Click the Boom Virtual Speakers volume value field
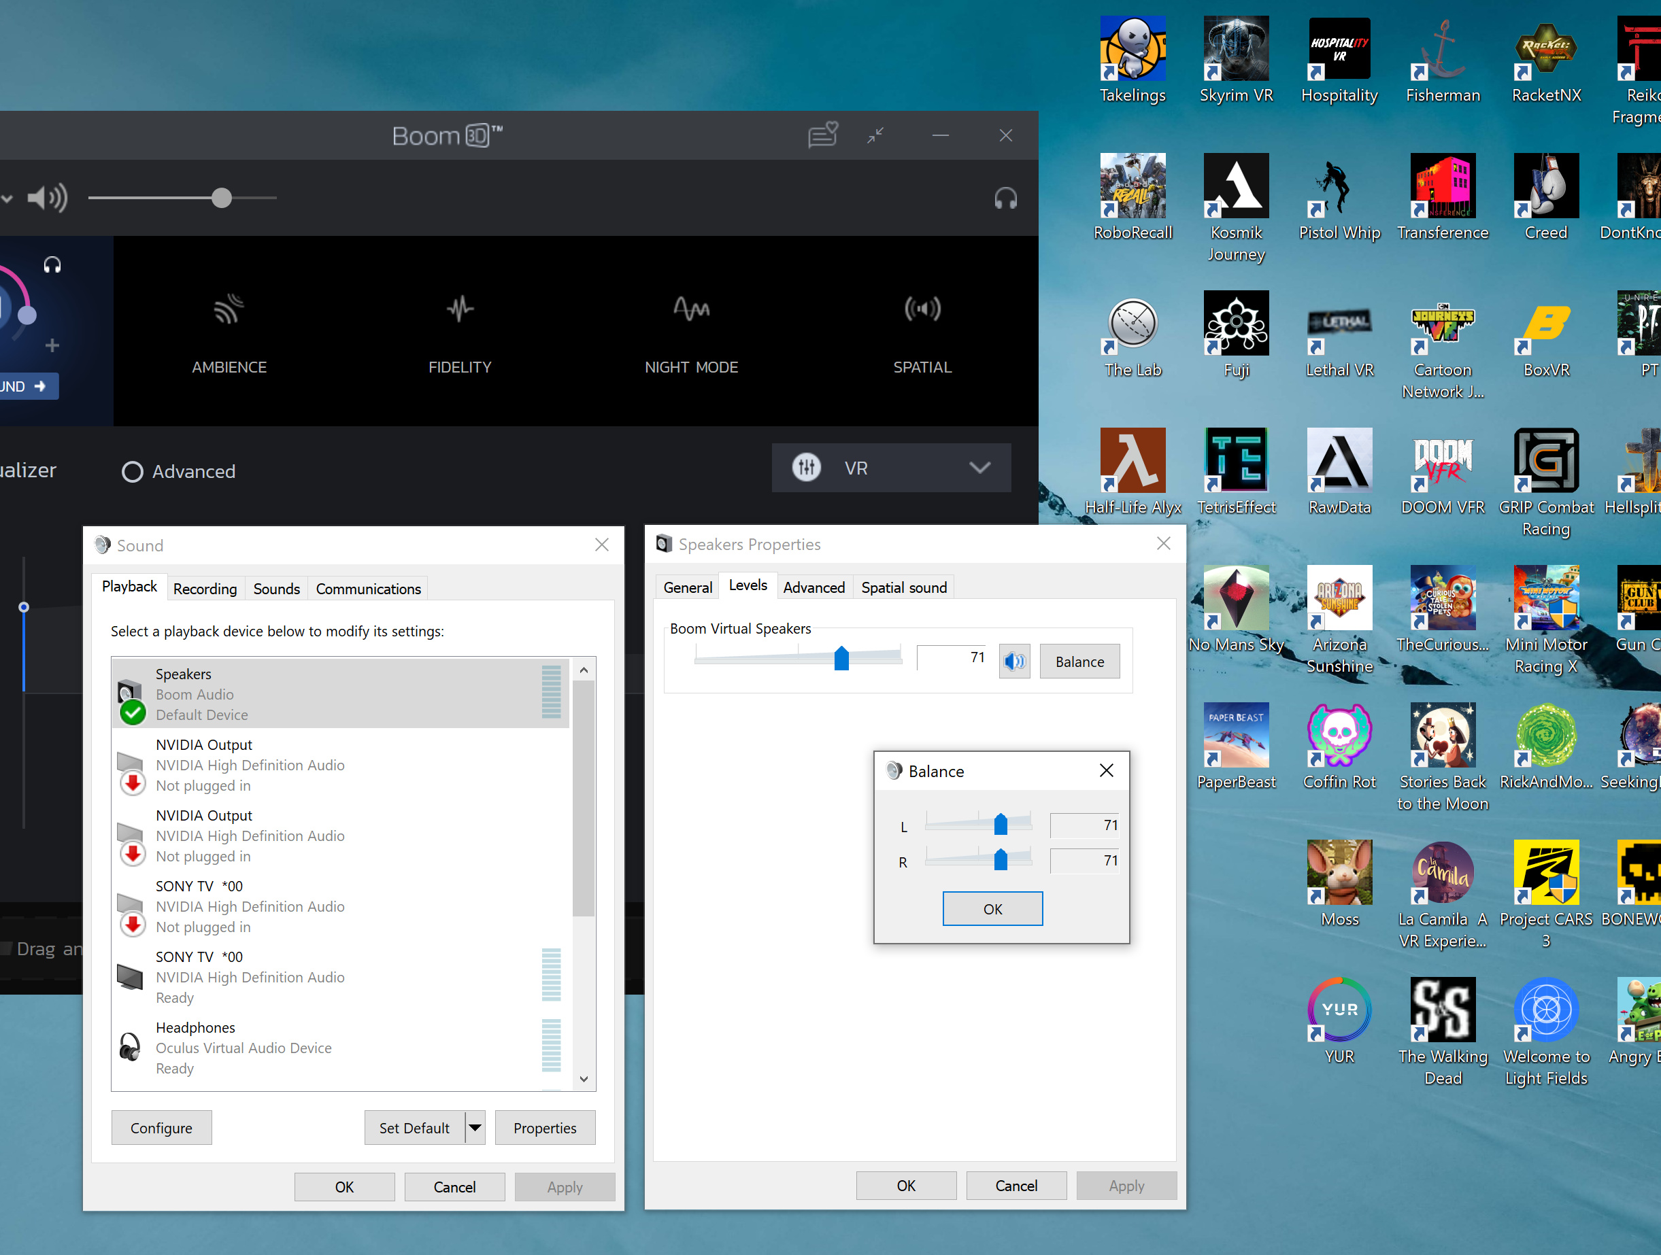 (x=952, y=657)
